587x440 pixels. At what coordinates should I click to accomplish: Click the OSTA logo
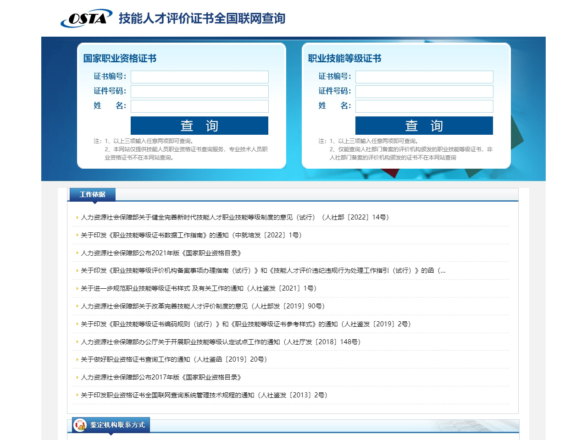click(x=84, y=18)
